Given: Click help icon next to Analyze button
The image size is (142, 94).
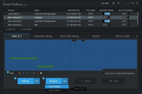Looking at the screenshot, I should tap(44, 78).
